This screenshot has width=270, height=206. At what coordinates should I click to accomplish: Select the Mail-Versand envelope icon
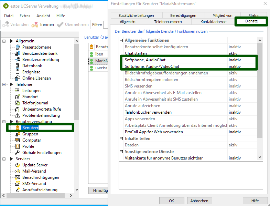point(17,171)
